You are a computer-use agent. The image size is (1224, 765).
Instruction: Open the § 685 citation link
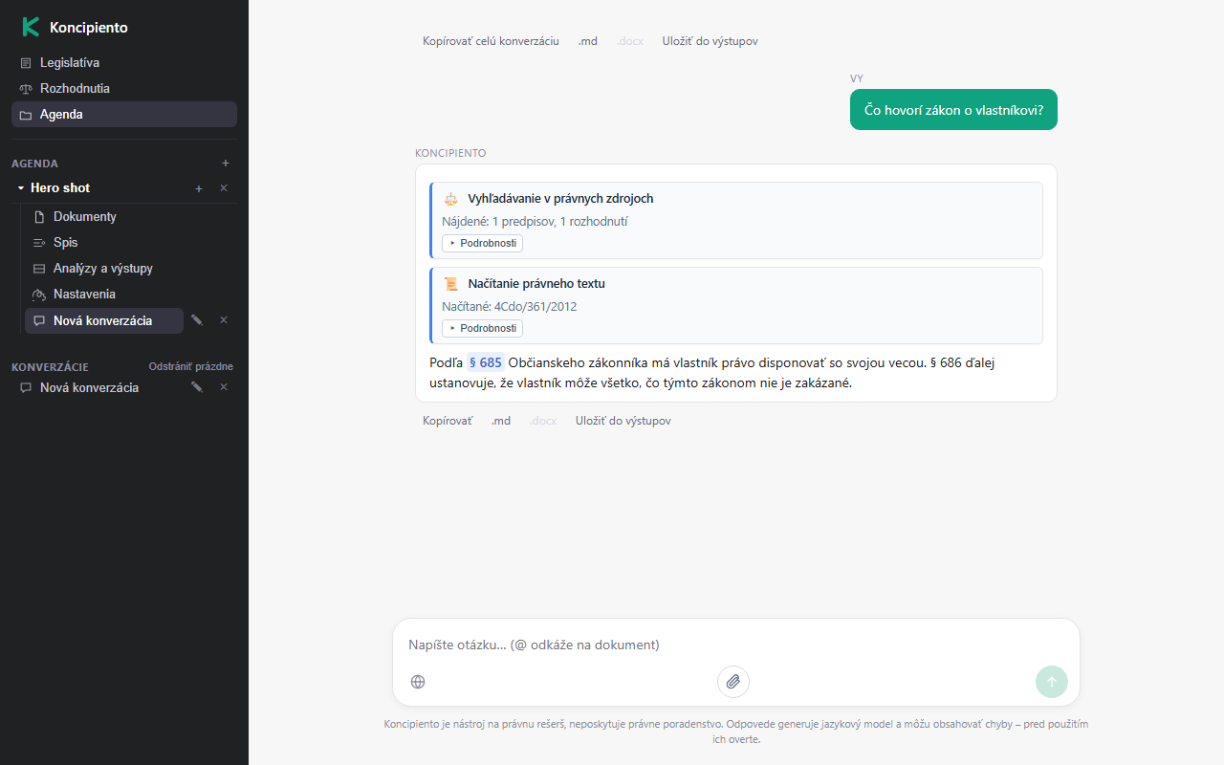[x=486, y=363]
